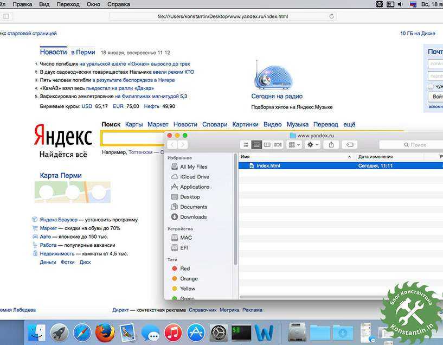Open the Action gear dropdown in Finder
The width and height of the screenshot is (443, 345).
coord(313,145)
